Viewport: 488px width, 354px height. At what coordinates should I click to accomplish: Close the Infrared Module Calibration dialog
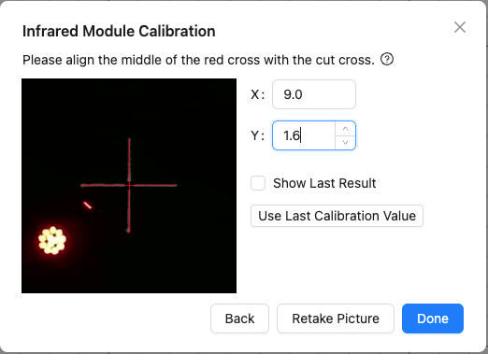click(460, 27)
